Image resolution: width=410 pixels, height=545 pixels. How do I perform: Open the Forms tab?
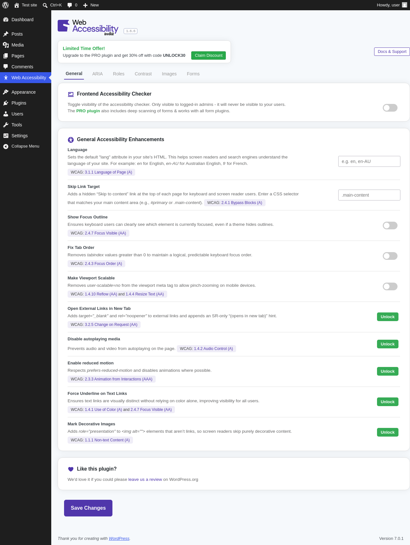(193, 74)
